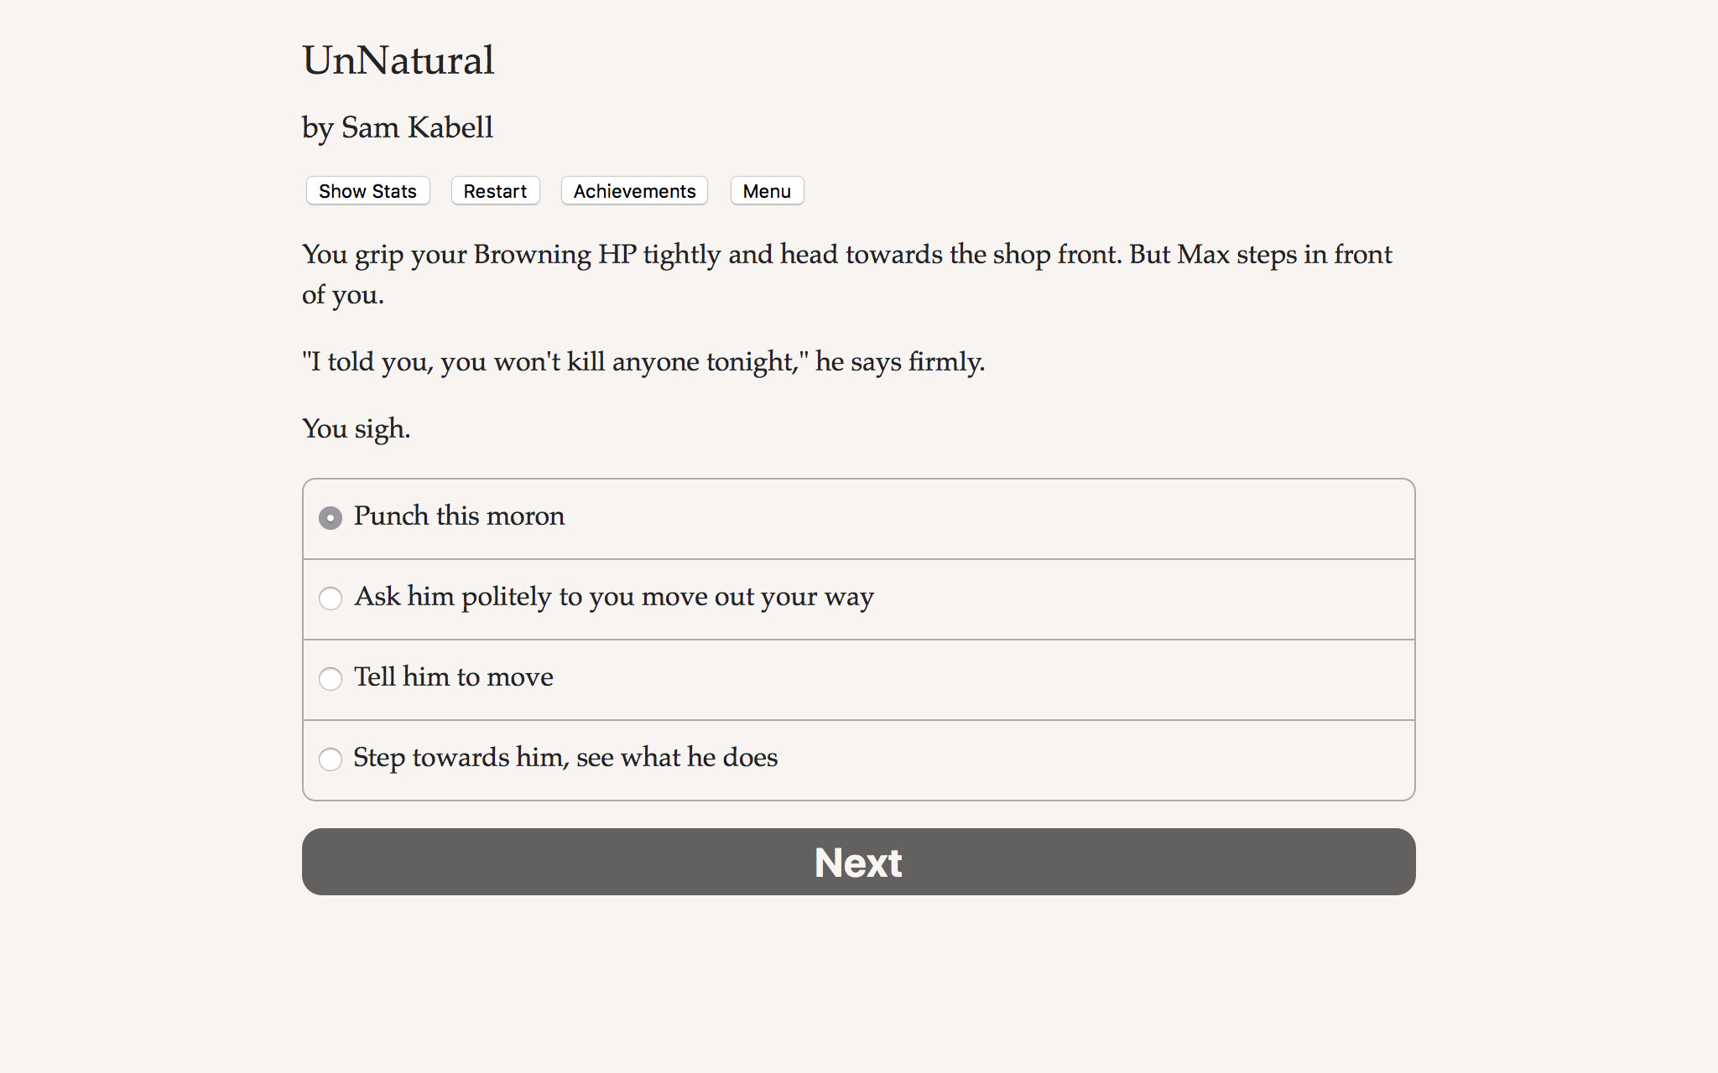The image size is (1718, 1073).
Task: Click the "You sigh." text
Action: [356, 428]
